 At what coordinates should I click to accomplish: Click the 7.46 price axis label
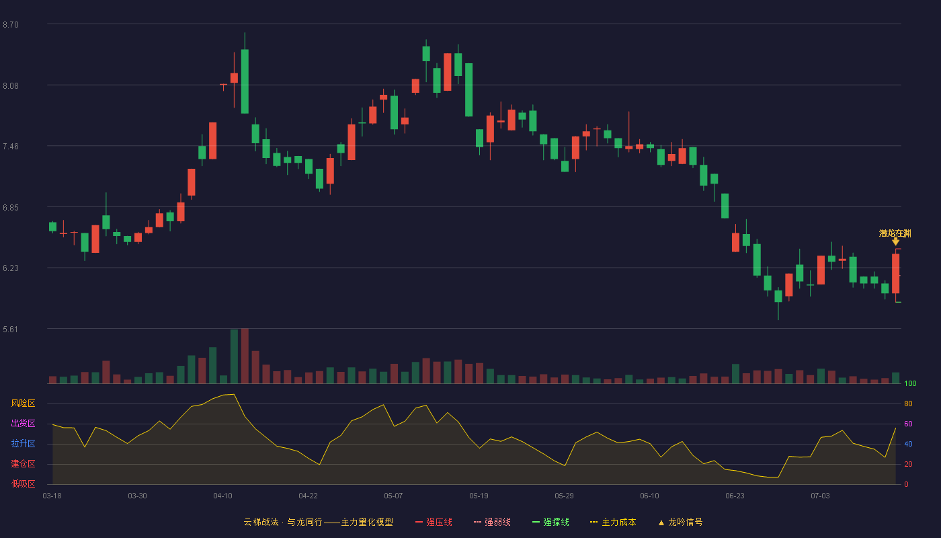coord(11,147)
